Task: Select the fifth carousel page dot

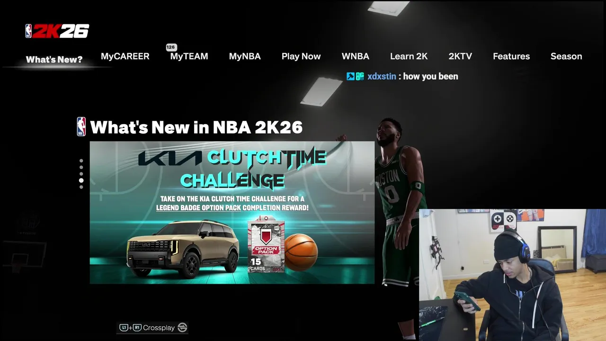Action: coord(81,187)
